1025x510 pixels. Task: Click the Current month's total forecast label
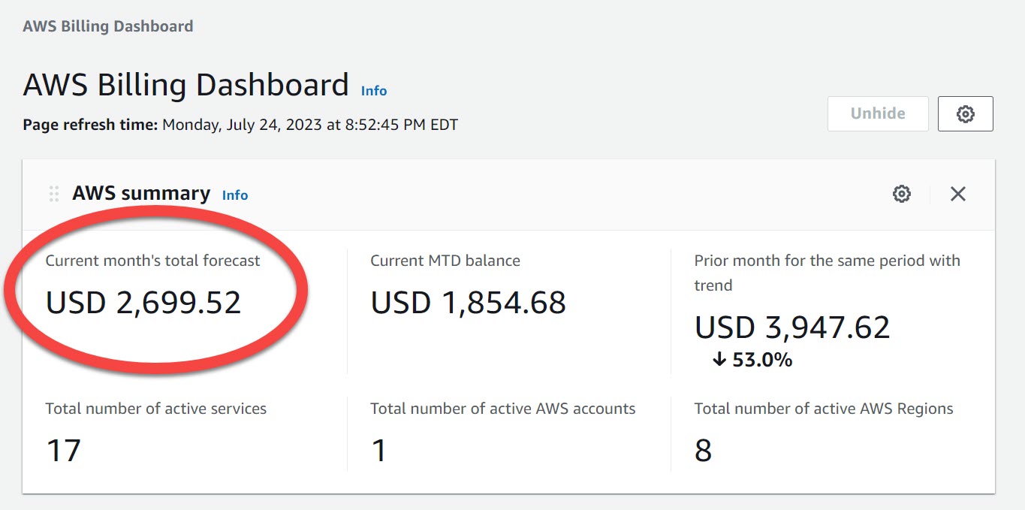[152, 261]
